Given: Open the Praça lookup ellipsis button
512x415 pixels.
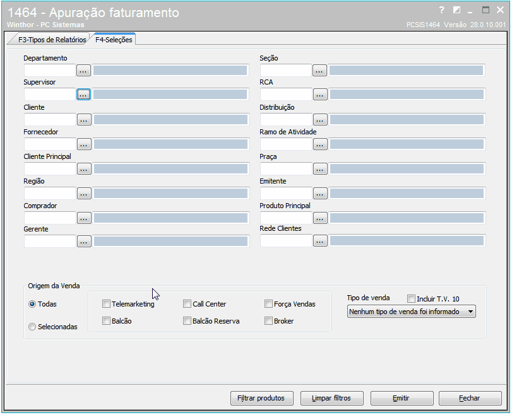Looking at the screenshot, I should coord(320,169).
